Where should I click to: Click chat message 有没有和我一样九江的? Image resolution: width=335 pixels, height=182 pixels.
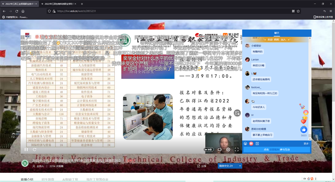[x=265, y=93]
